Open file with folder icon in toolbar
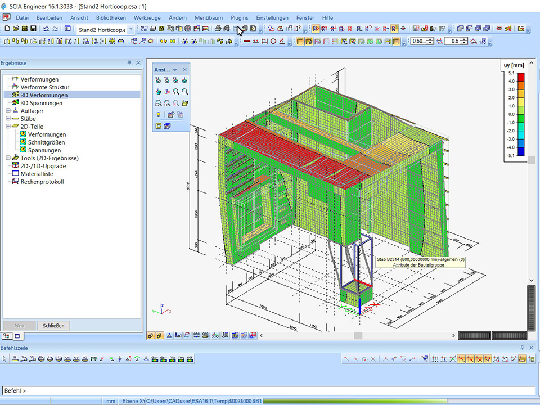 pyautogui.click(x=16, y=29)
